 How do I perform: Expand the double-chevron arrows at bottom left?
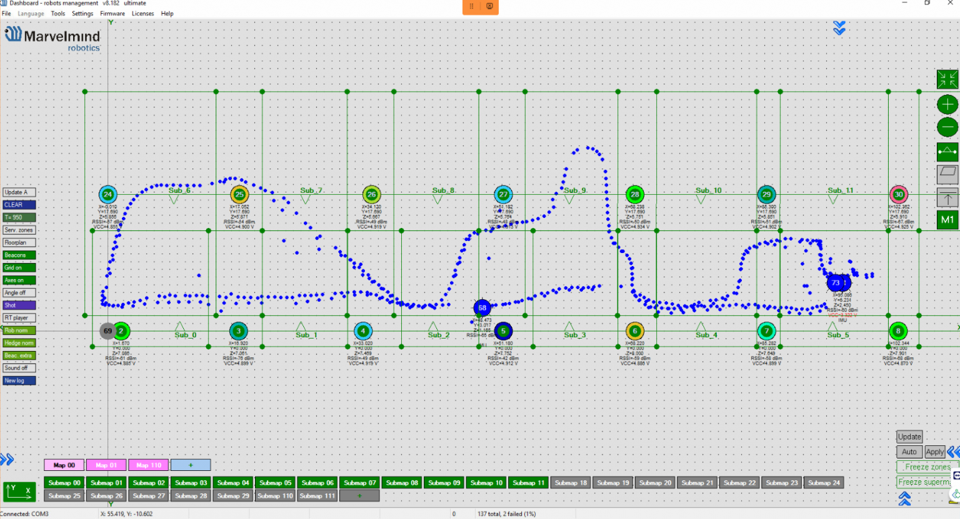click(x=7, y=459)
